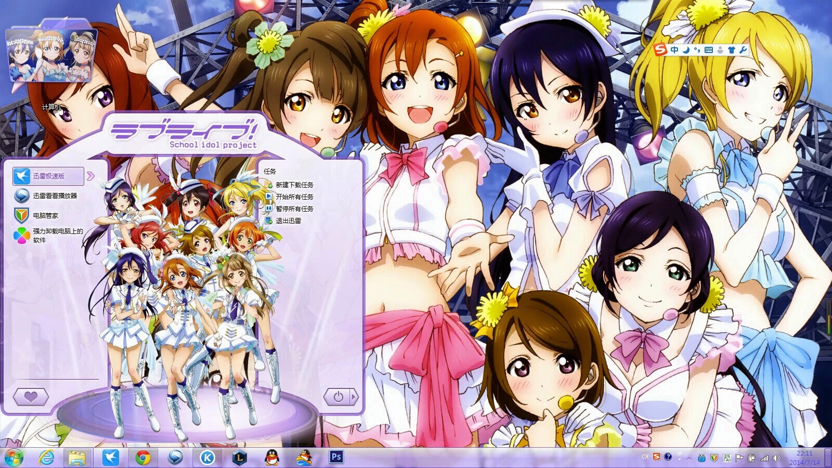Open the 电脑管家 shield tray icon
Image resolution: width=832 pixels, height=468 pixels.
pyautogui.click(x=714, y=458)
